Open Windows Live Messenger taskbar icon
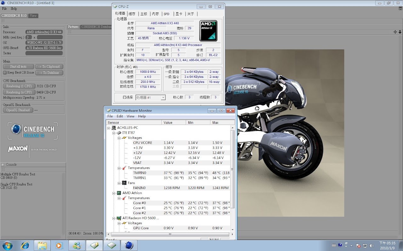Image resolution: width=403 pixels, height=251 pixels. click(77, 245)
